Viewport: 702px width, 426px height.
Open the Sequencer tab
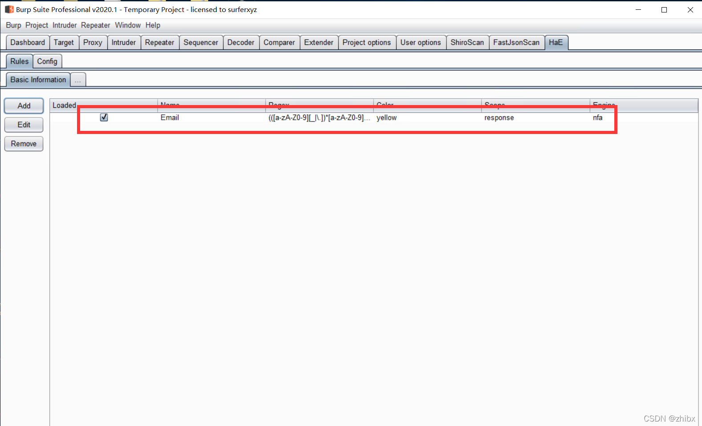pos(201,42)
